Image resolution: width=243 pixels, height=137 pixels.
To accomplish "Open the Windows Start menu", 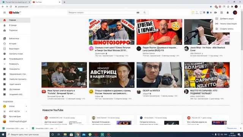I will tap(3, 134).
